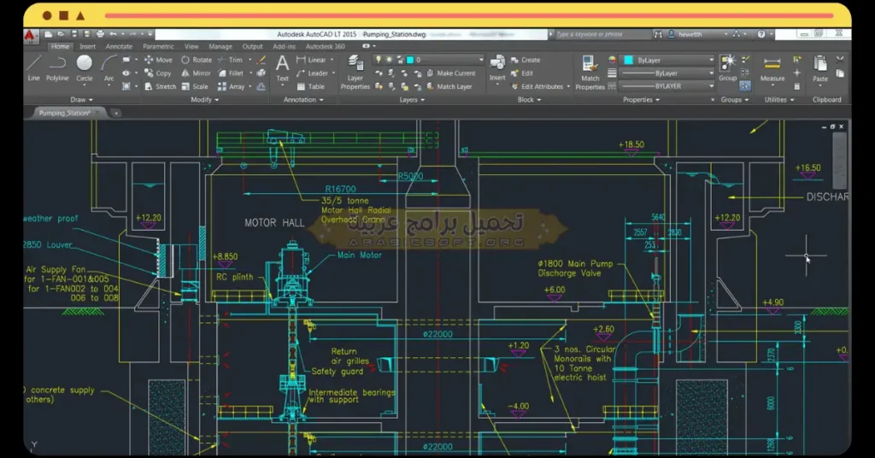The image size is (875, 458).
Task: Switch to the Insert ribbon tab
Action: pos(87,46)
